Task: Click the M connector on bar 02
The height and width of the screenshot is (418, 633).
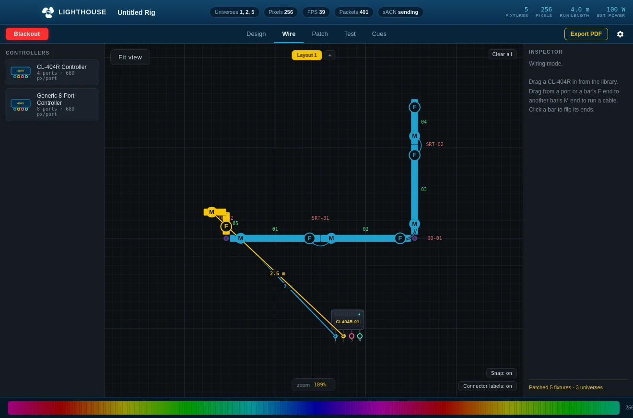Action: [331, 238]
